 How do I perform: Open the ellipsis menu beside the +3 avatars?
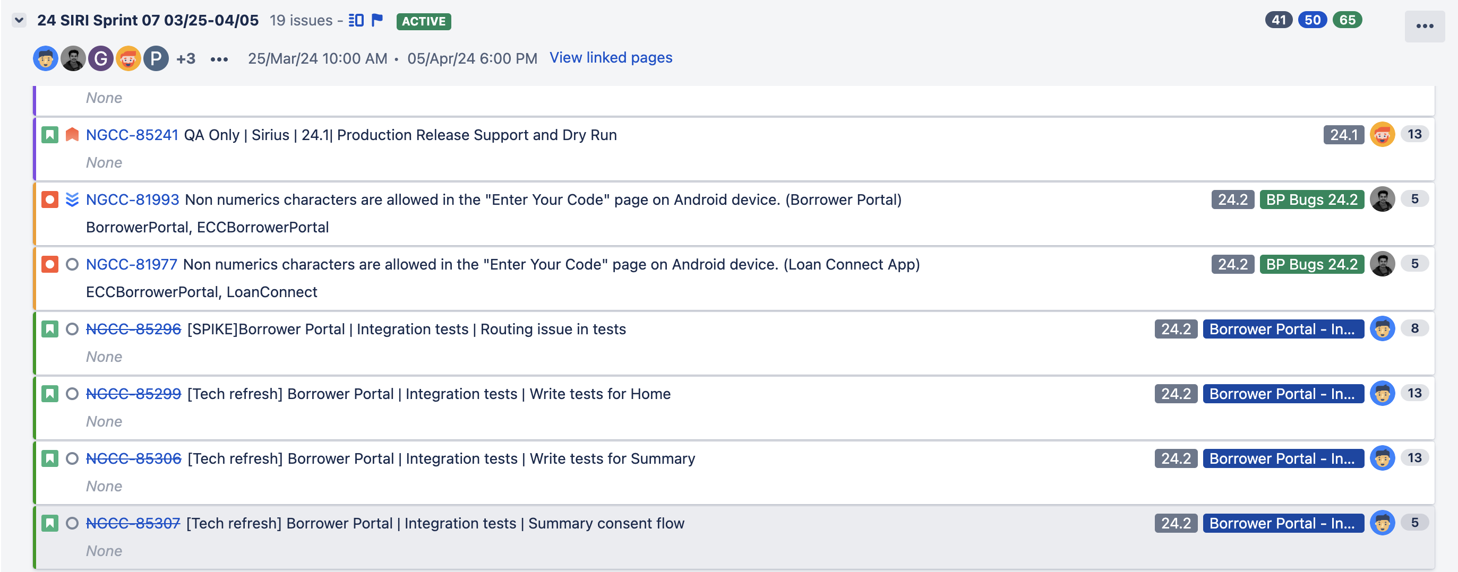219,59
